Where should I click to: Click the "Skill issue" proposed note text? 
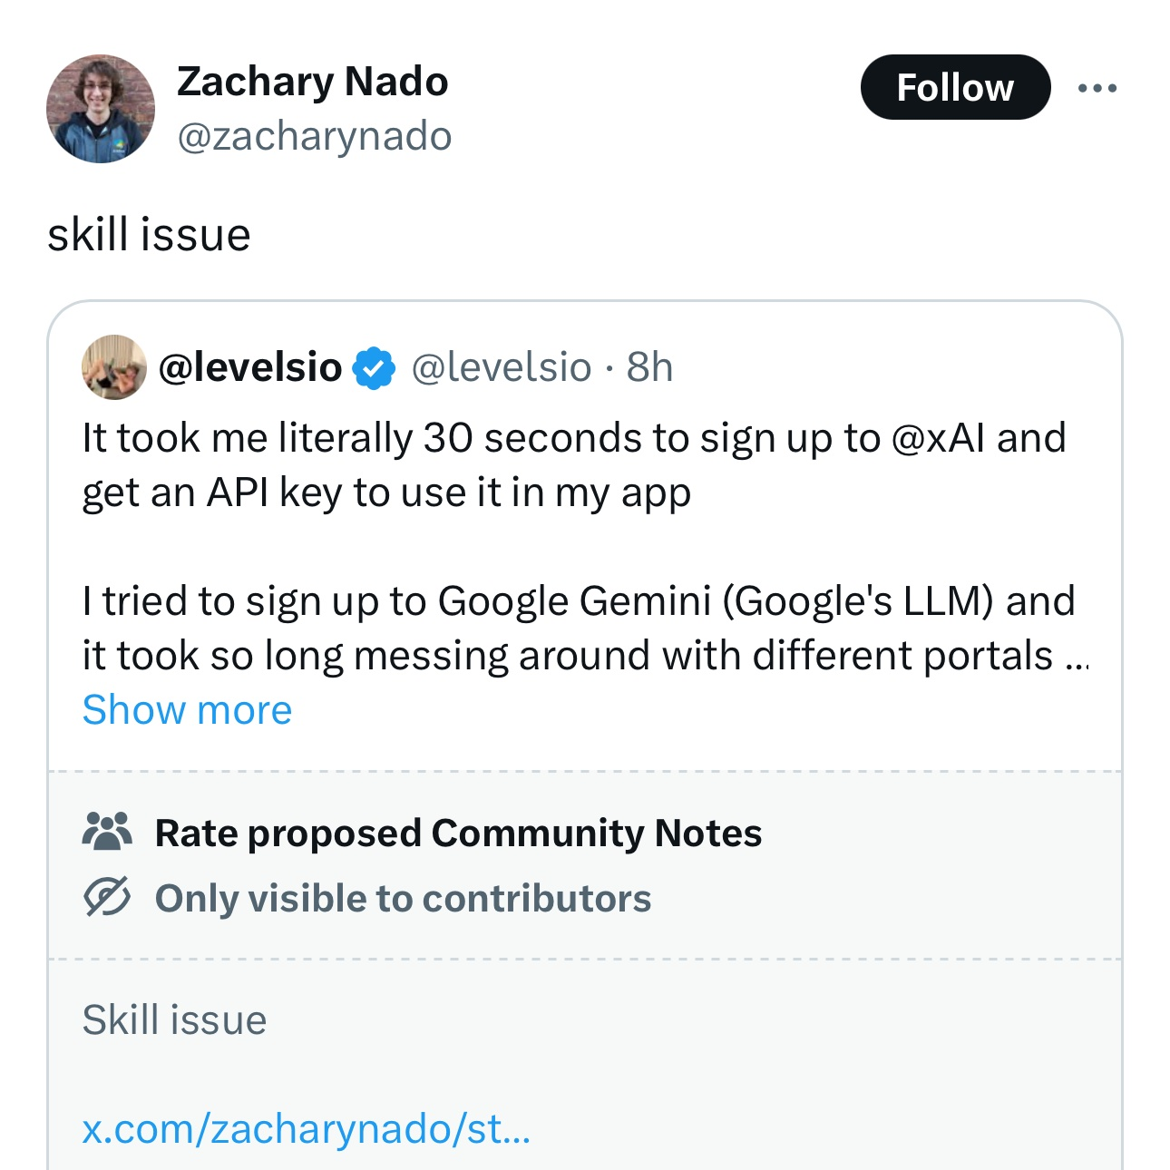tap(174, 1019)
